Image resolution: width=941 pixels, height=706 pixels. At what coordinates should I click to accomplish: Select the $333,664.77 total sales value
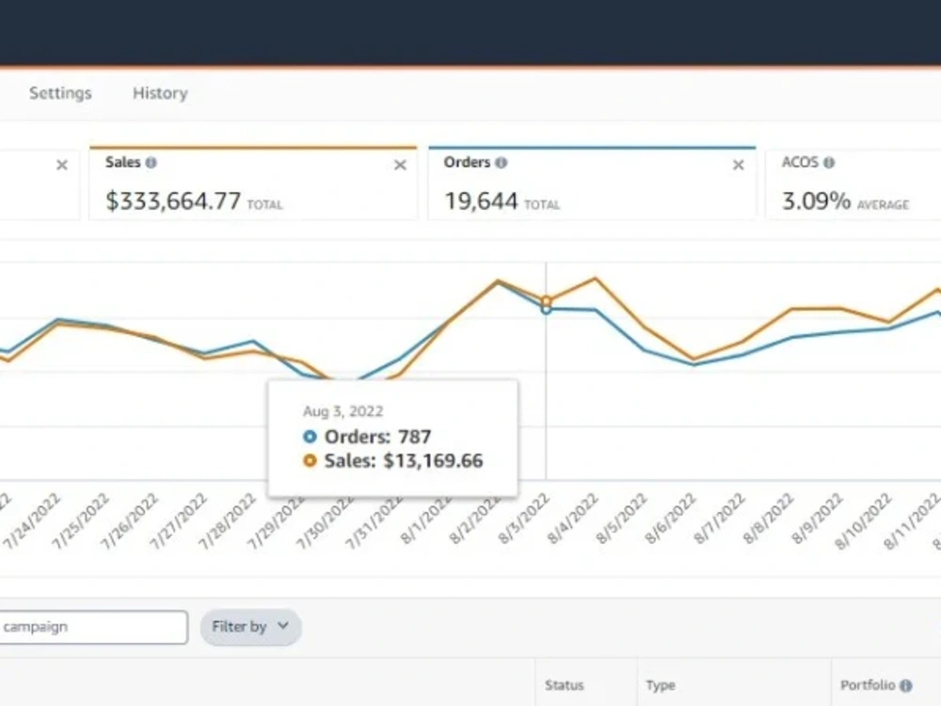pyautogui.click(x=173, y=201)
